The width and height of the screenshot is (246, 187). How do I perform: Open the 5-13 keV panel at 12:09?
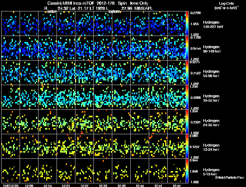coord(29,171)
